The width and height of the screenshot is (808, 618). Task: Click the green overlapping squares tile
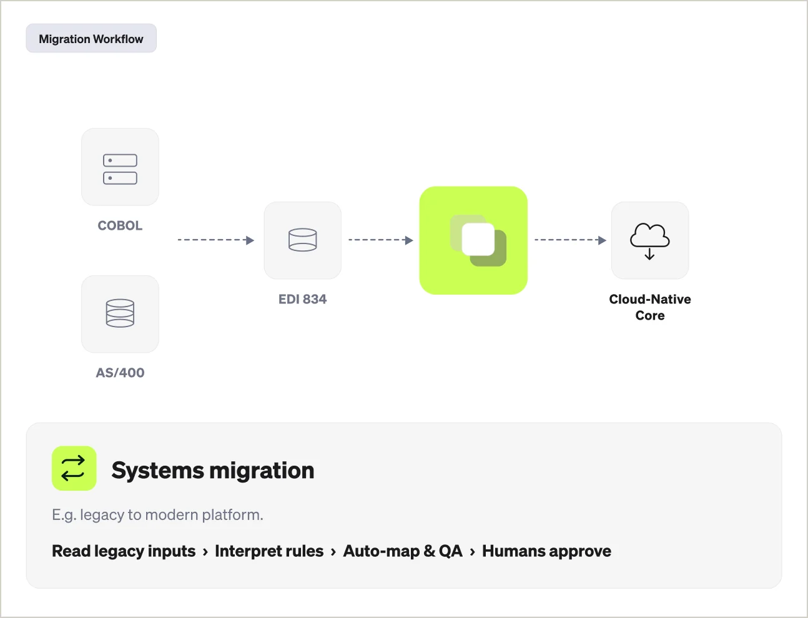[473, 240]
